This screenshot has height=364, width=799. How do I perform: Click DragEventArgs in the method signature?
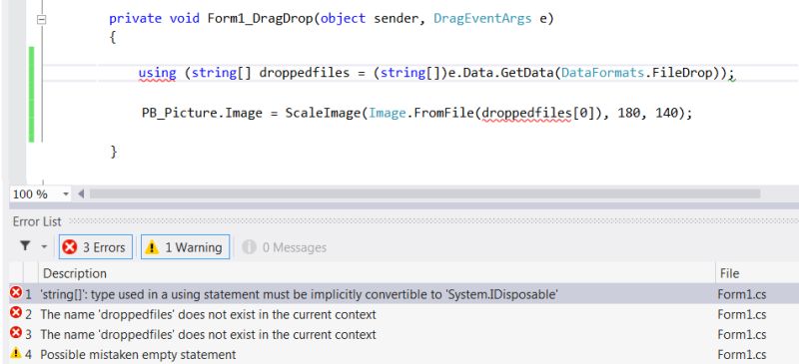coord(482,19)
